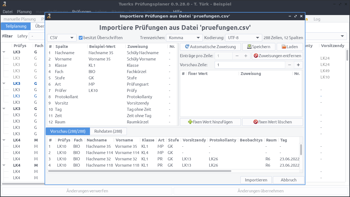
Task: Uncheck the besitzt Überschriften checkbox
Action: click(x=81, y=38)
